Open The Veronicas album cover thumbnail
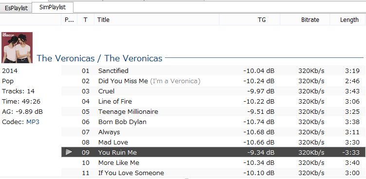Image resolution: width=366 pixels, height=179 pixels. tap(17, 48)
